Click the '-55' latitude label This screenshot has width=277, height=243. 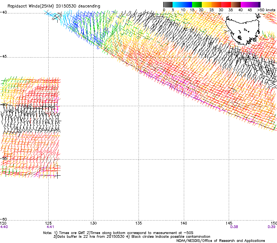[3, 158]
